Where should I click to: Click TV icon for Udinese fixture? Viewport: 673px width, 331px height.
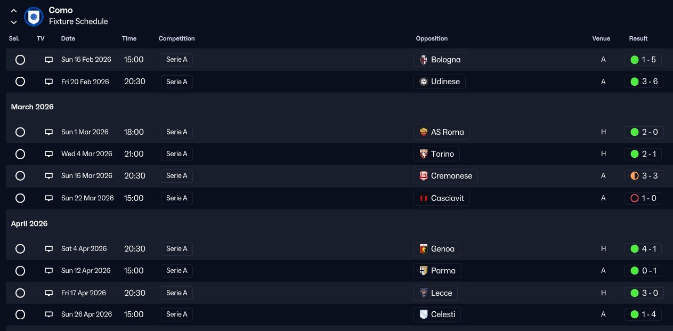48,82
